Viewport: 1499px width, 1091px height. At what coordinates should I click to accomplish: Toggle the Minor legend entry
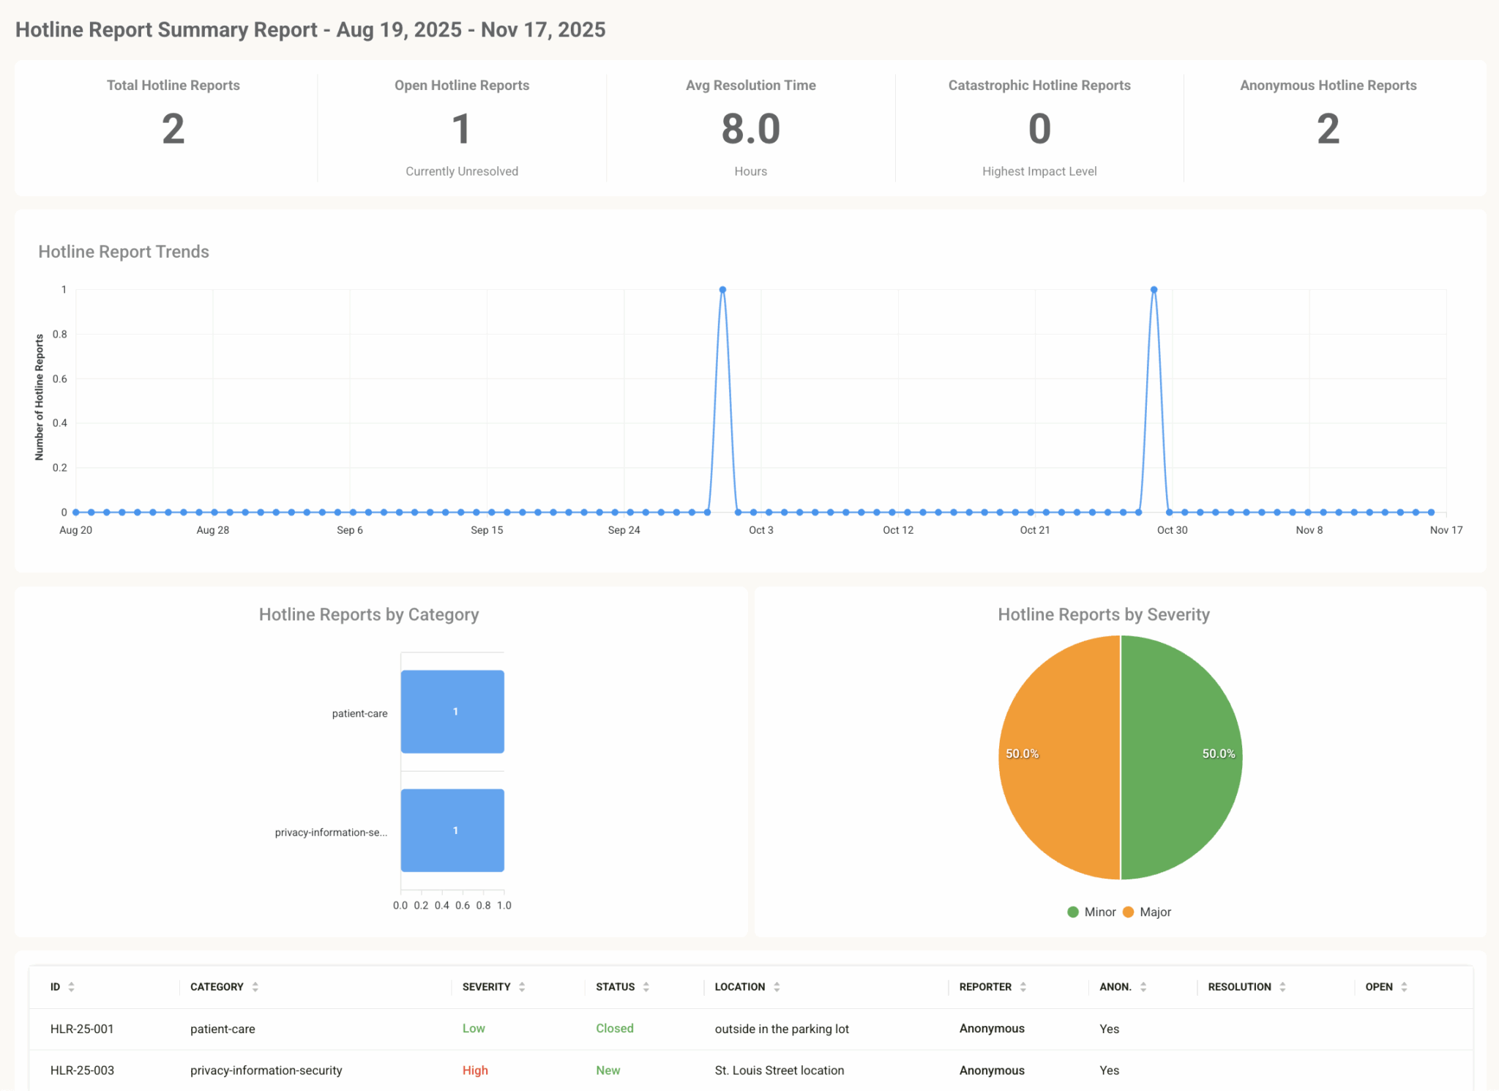tap(1092, 912)
